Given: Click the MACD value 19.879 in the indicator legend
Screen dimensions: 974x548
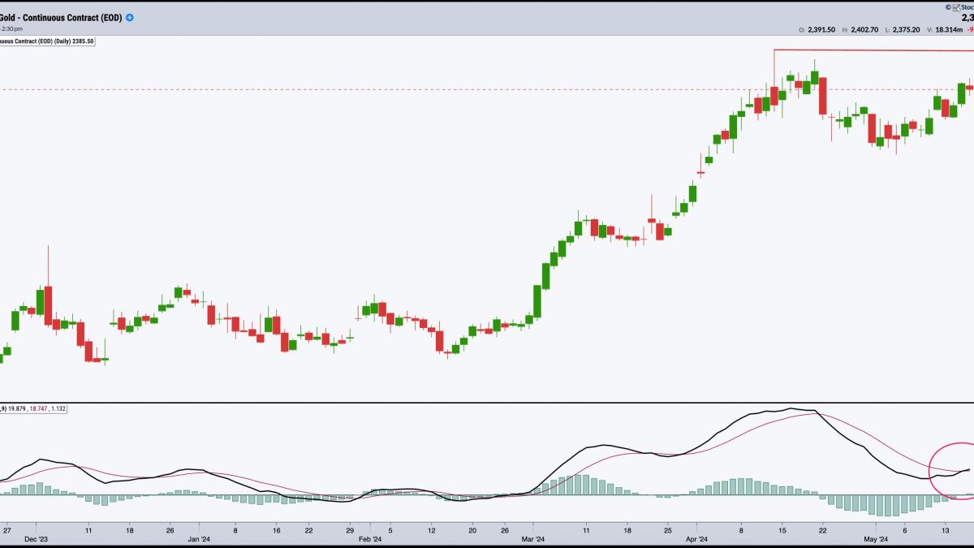Looking at the screenshot, I should coord(18,408).
